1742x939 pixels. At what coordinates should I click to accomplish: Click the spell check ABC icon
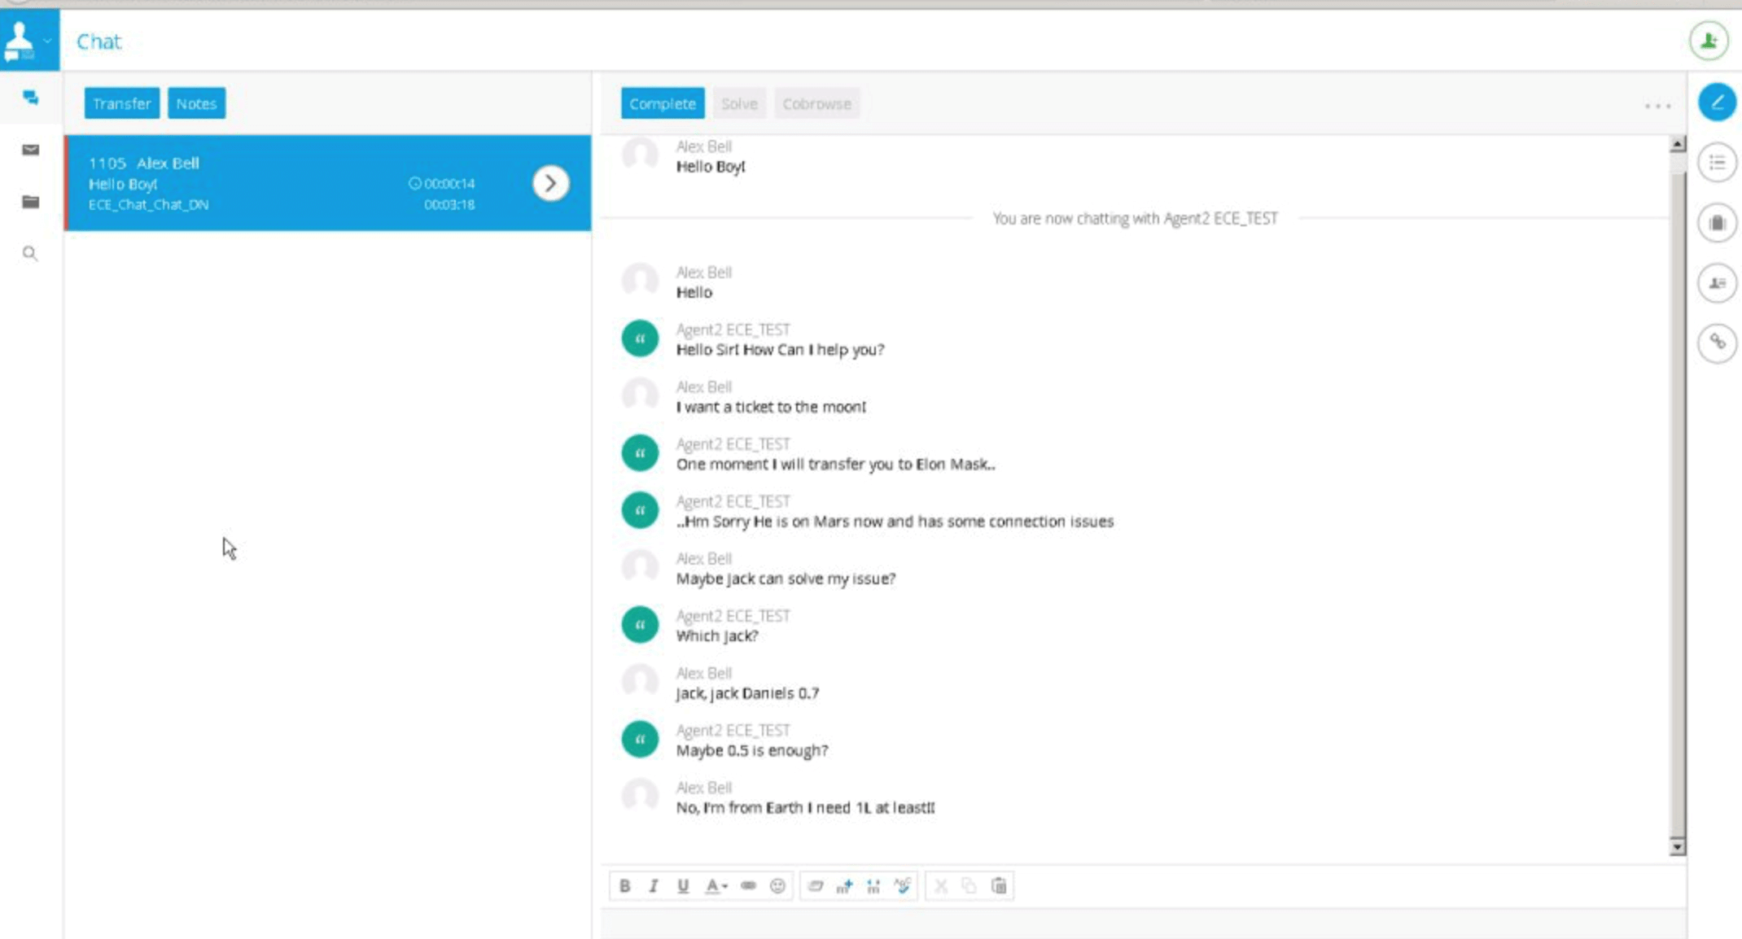click(903, 886)
